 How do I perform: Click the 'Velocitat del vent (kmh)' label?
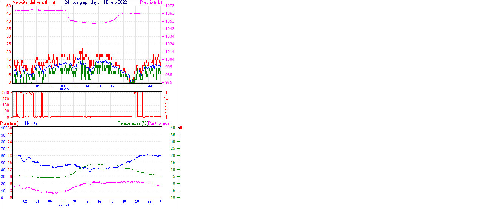34,2
